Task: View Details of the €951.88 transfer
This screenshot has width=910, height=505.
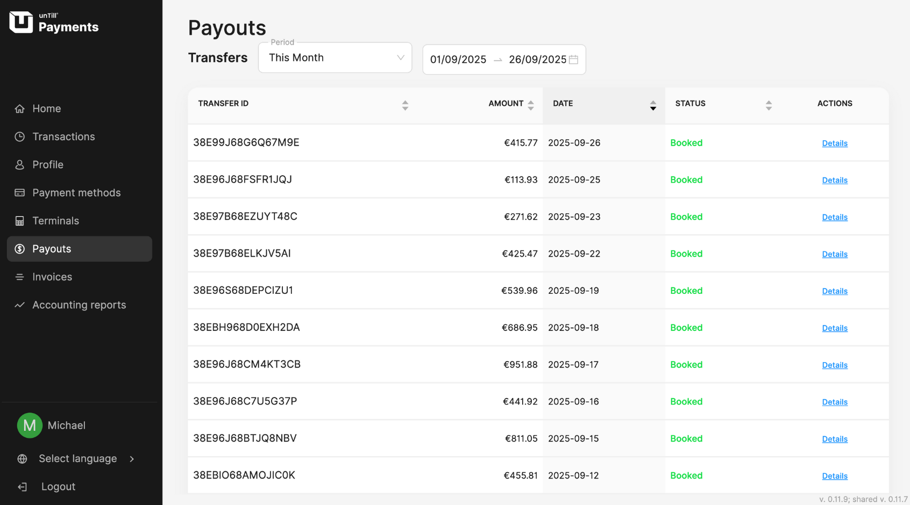Action: (x=834, y=365)
